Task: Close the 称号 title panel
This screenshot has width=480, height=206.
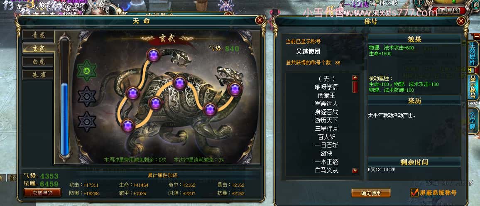Action: point(461,21)
